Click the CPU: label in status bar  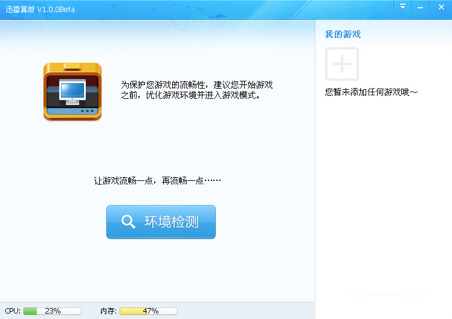coord(13,311)
